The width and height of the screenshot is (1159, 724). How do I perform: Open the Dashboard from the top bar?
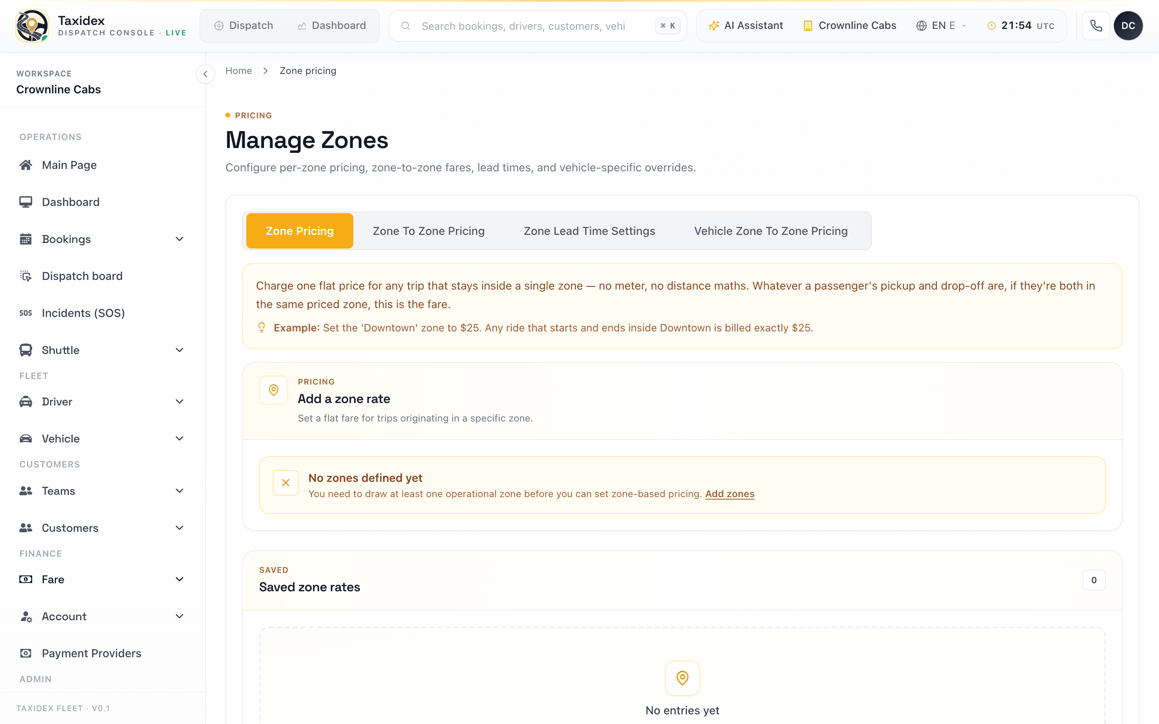332,26
